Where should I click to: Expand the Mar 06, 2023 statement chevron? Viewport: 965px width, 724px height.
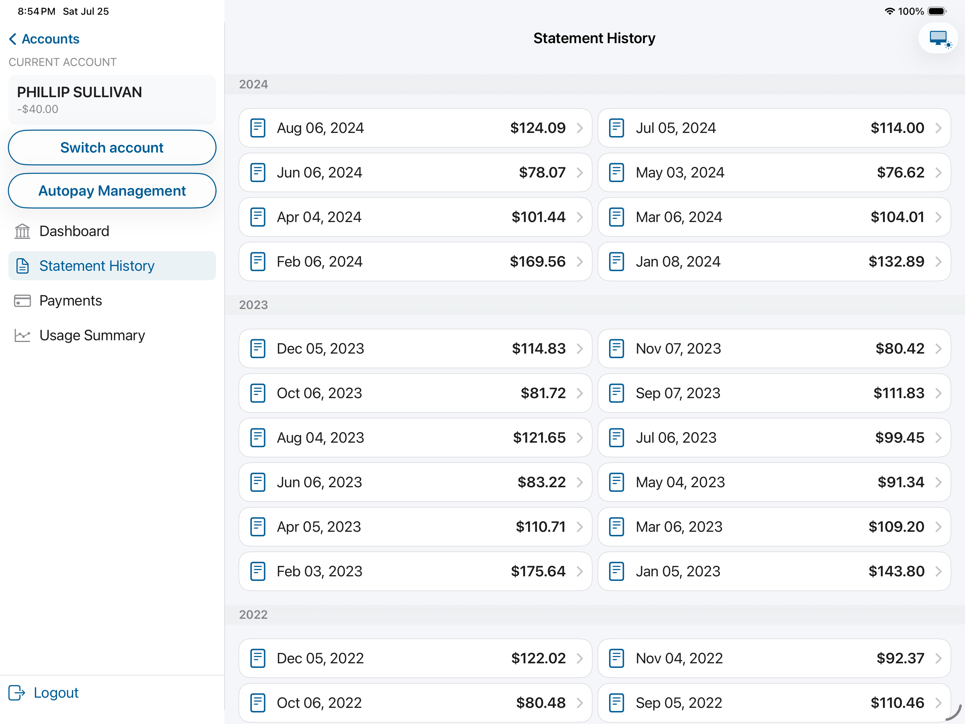click(x=938, y=527)
